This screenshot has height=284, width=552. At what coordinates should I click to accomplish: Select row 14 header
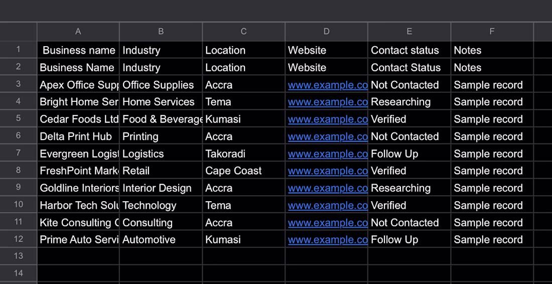click(18, 273)
